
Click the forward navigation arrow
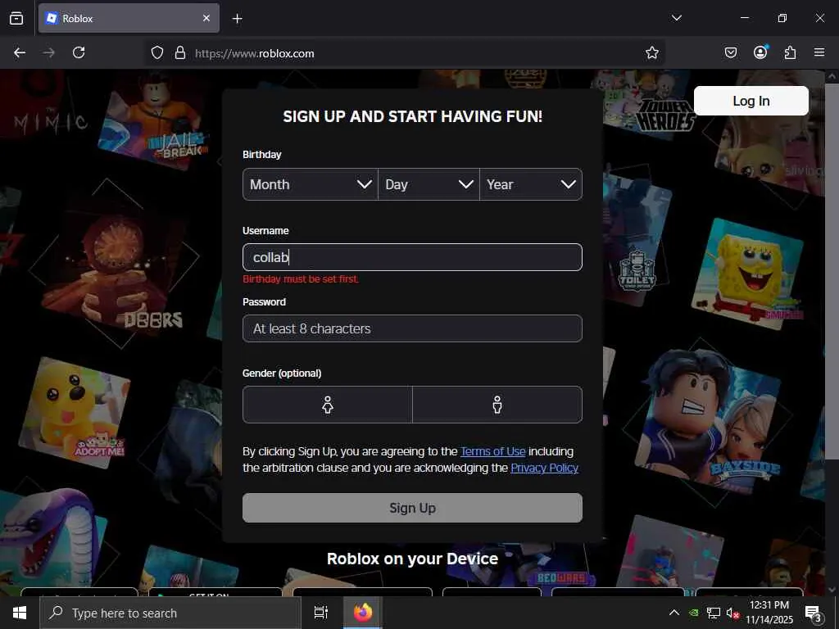[48, 52]
